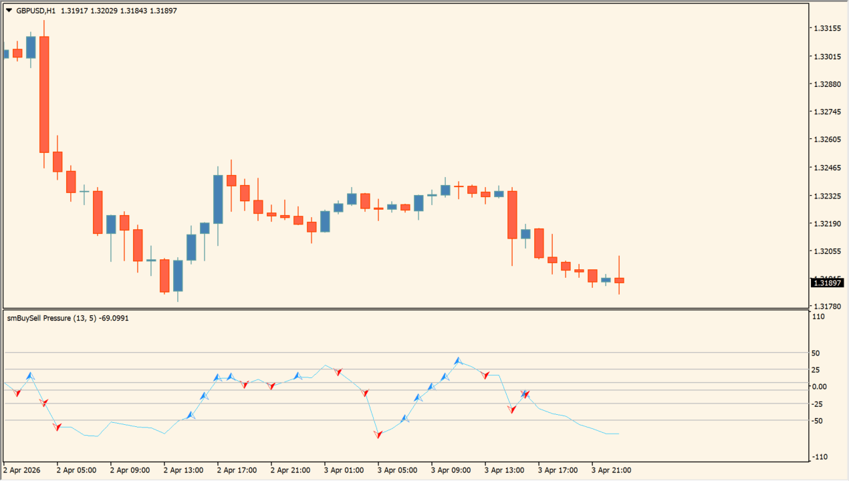Click the first blue up arrow in the indicator

pyautogui.click(x=30, y=377)
